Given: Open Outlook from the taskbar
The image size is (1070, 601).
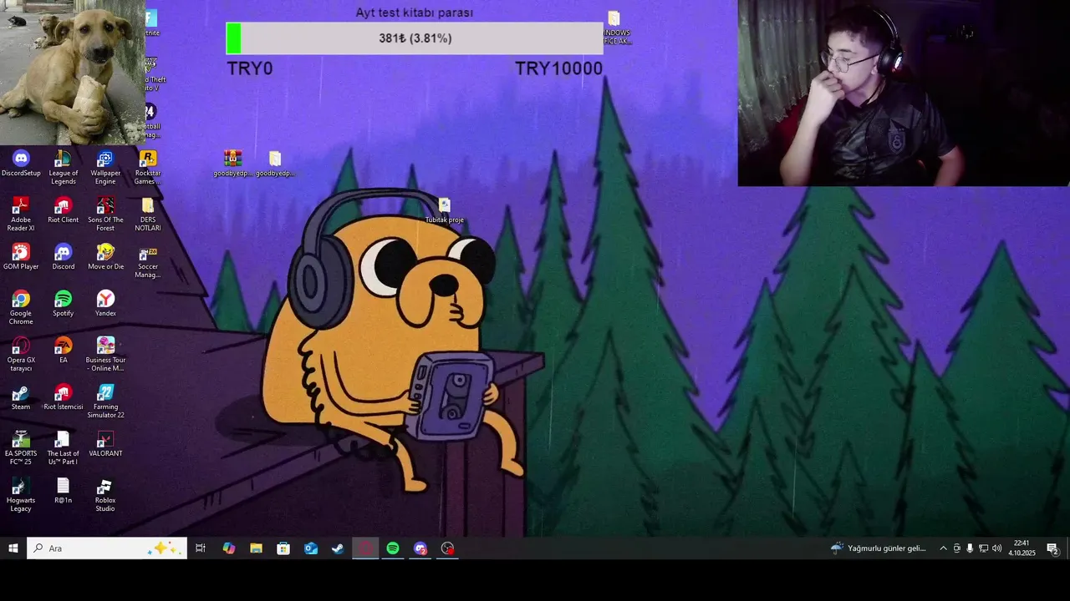Looking at the screenshot, I should pos(311,548).
